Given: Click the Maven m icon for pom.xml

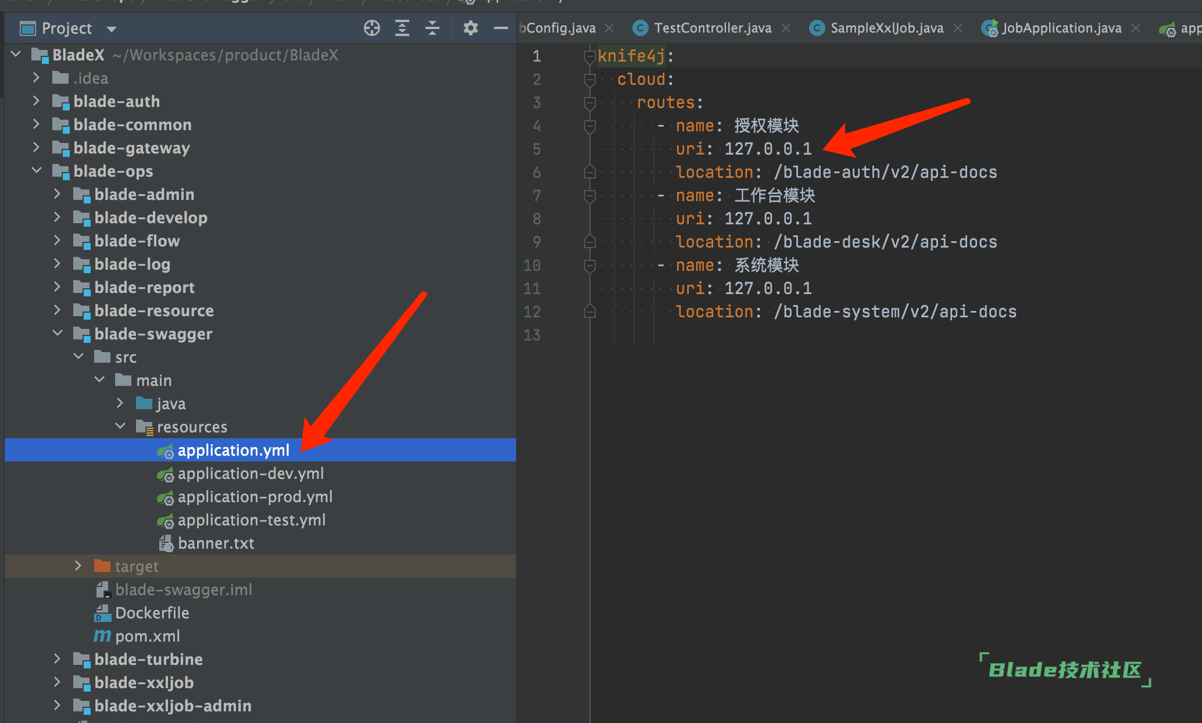Looking at the screenshot, I should [102, 636].
